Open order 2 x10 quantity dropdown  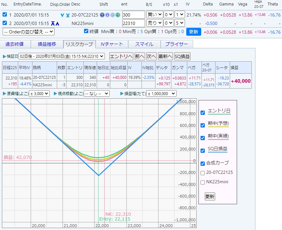pyautogui.click(x=169, y=23)
